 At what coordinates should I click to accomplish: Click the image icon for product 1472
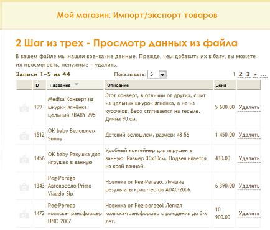tap(24, 214)
